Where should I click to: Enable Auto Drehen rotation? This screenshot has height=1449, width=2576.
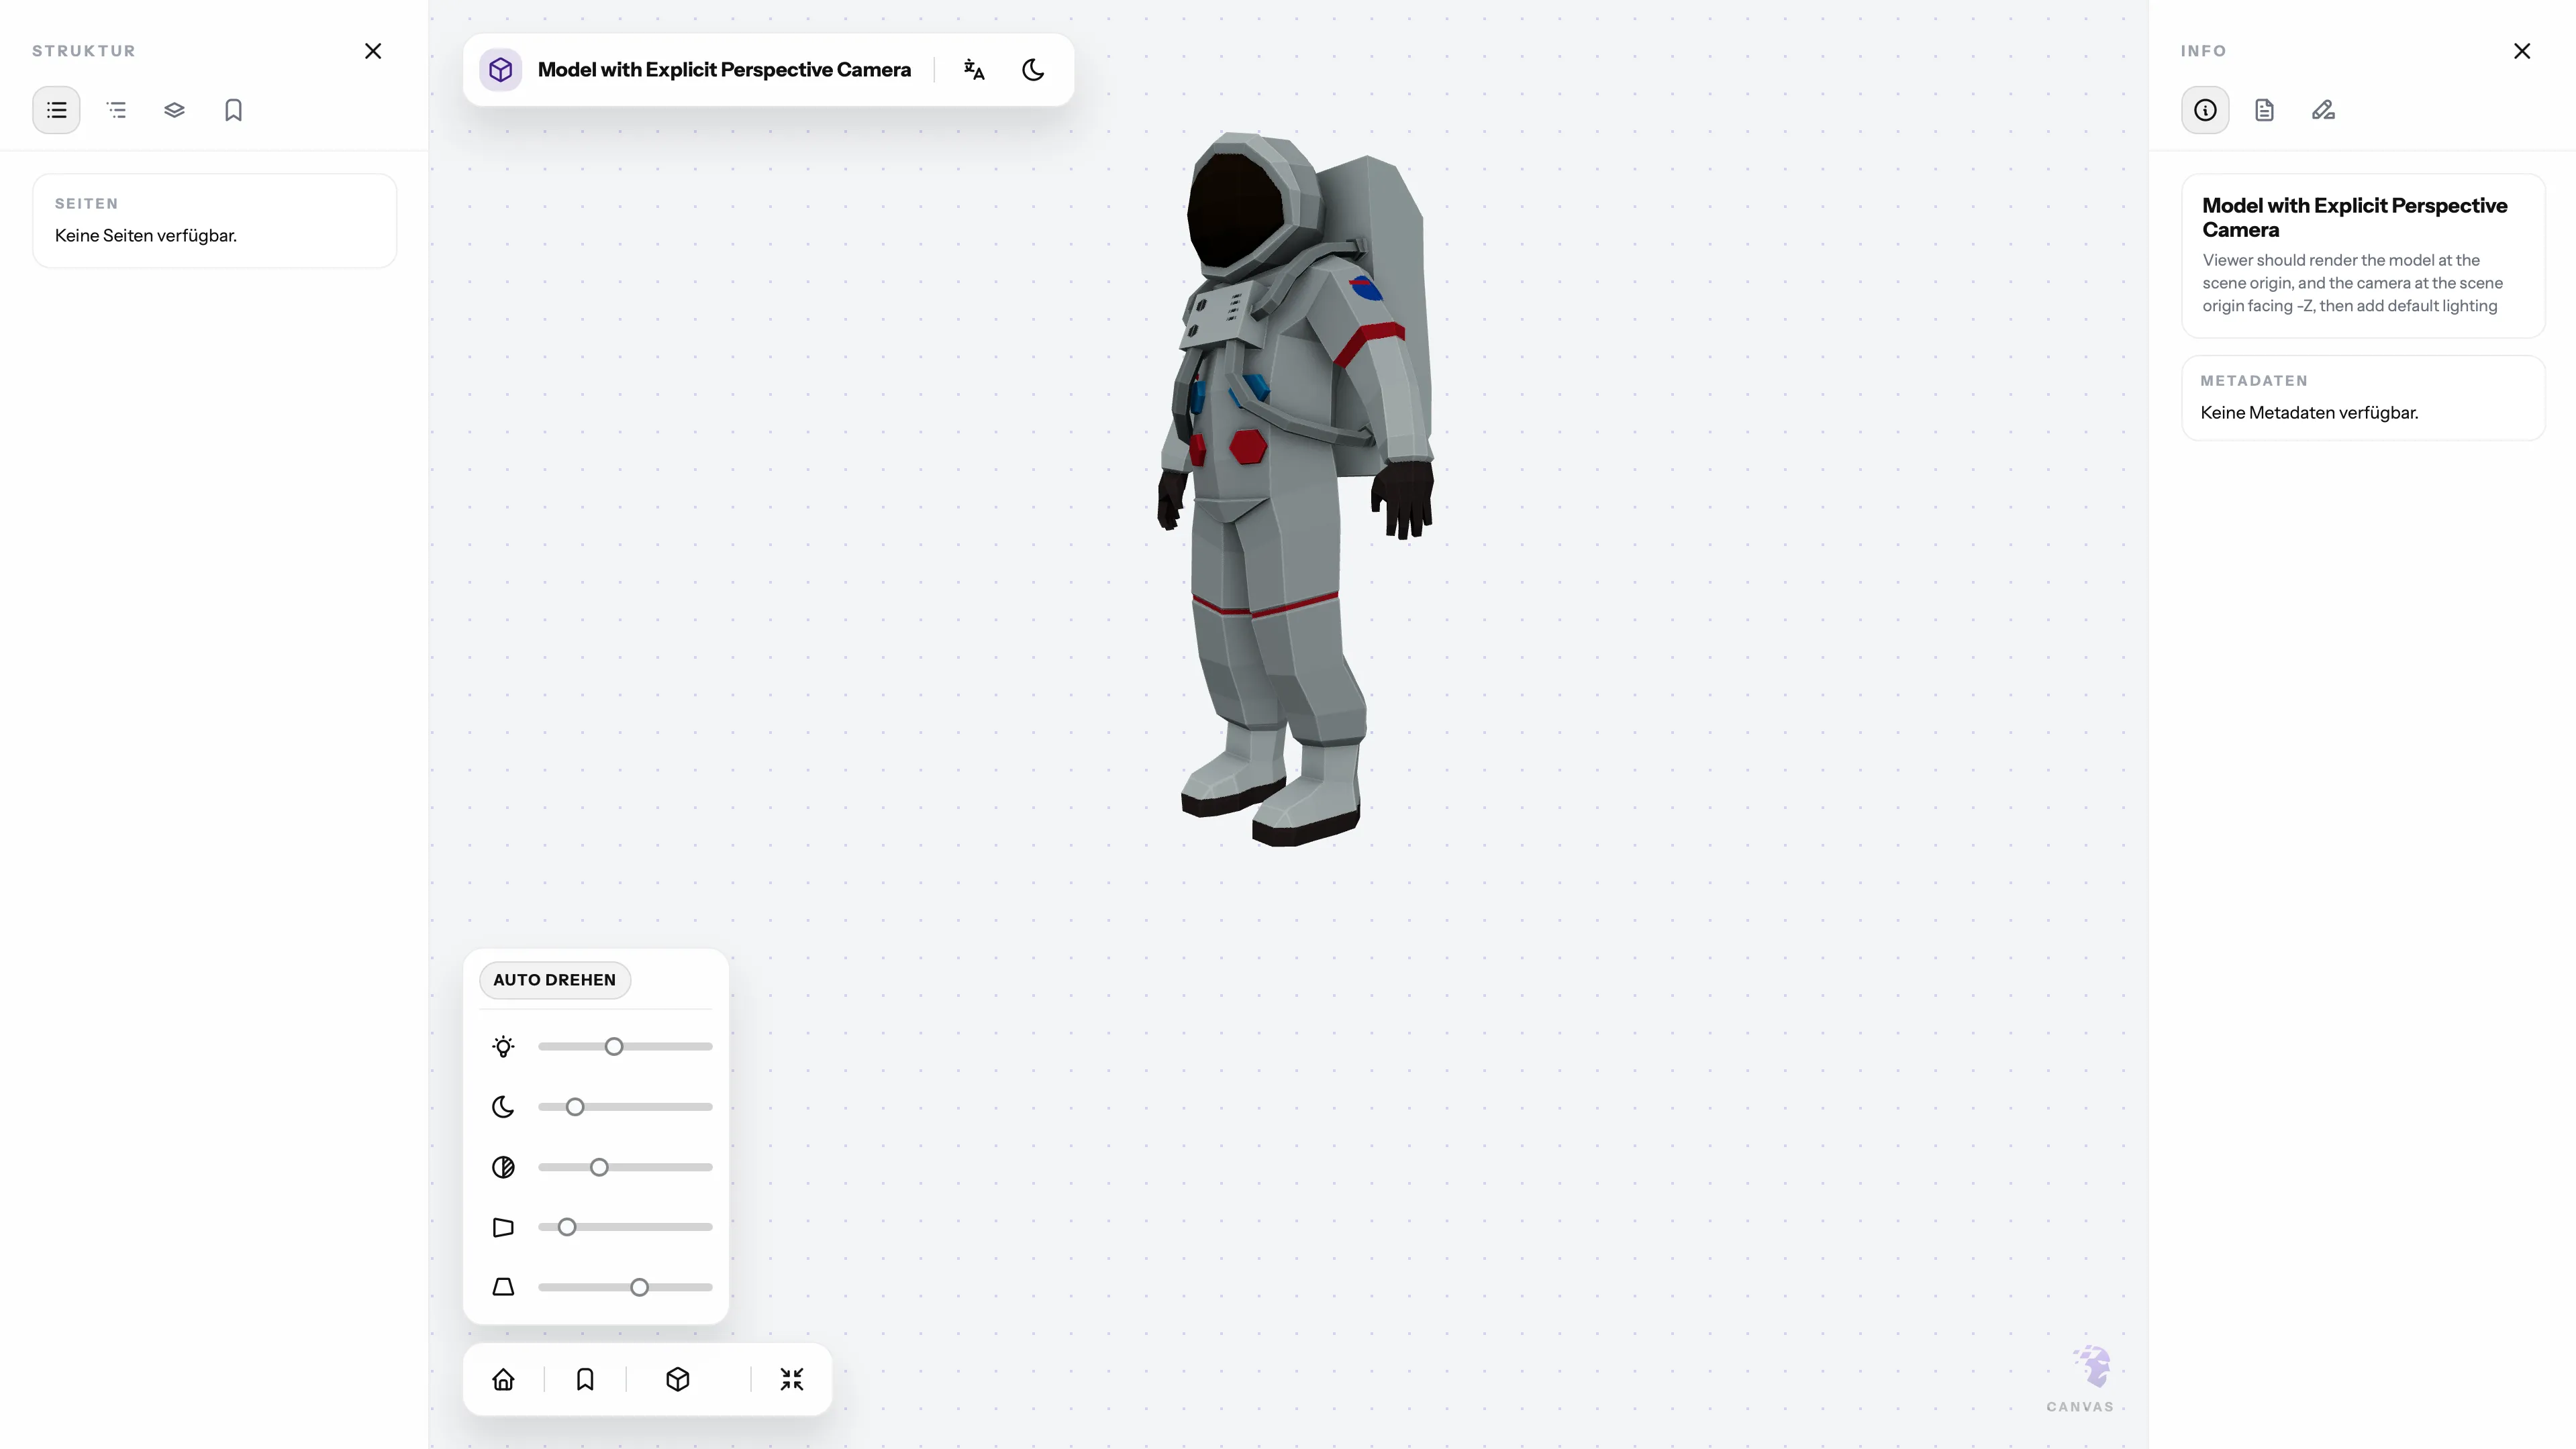(x=555, y=979)
